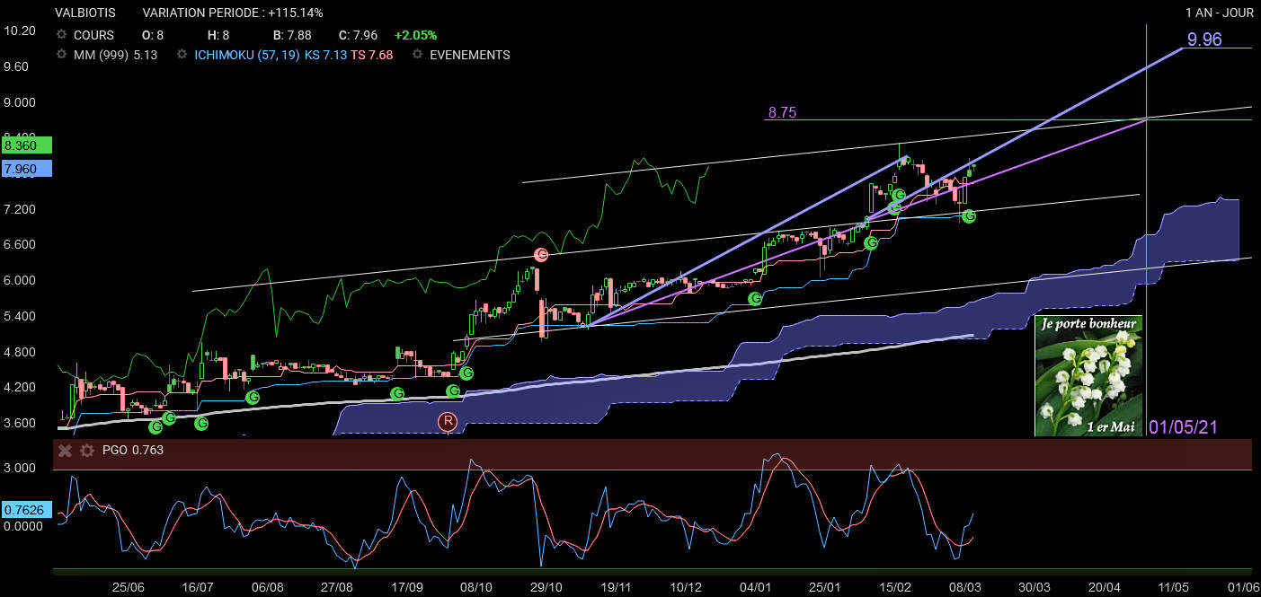The image size is (1261, 597).
Task: Click the green 8.360 price tag
Action: pos(27,145)
